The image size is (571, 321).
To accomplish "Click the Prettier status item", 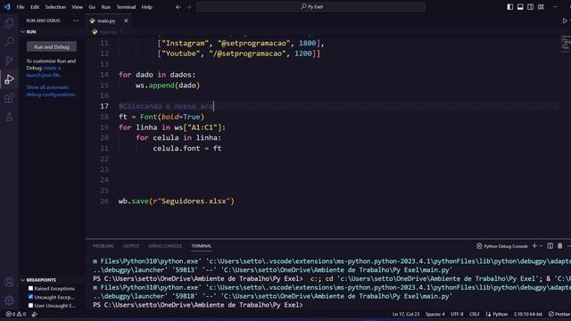I will tap(559, 314).
